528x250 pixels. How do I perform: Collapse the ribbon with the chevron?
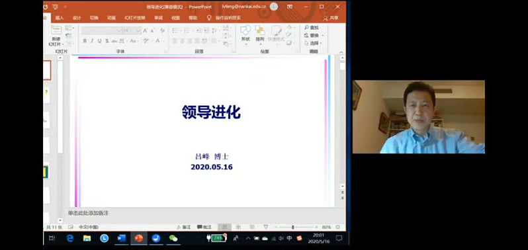341,52
